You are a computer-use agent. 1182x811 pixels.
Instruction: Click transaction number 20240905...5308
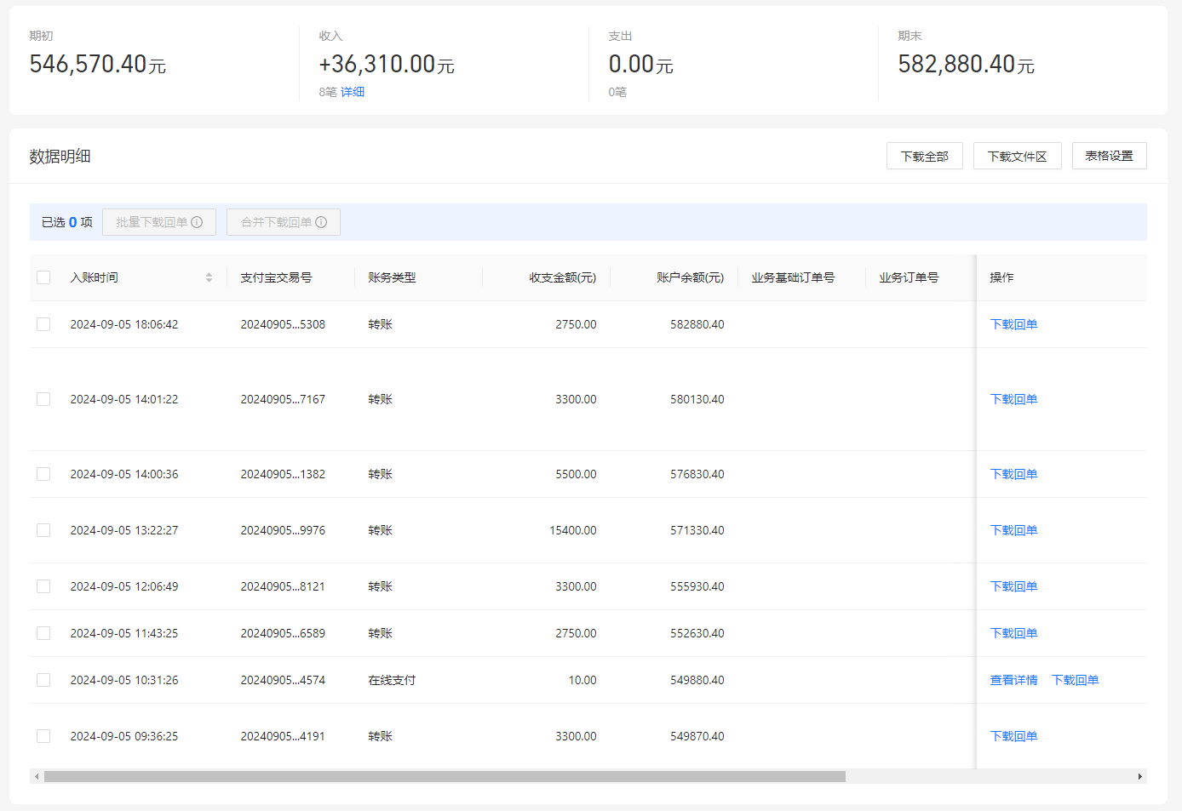pyautogui.click(x=283, y=324)
